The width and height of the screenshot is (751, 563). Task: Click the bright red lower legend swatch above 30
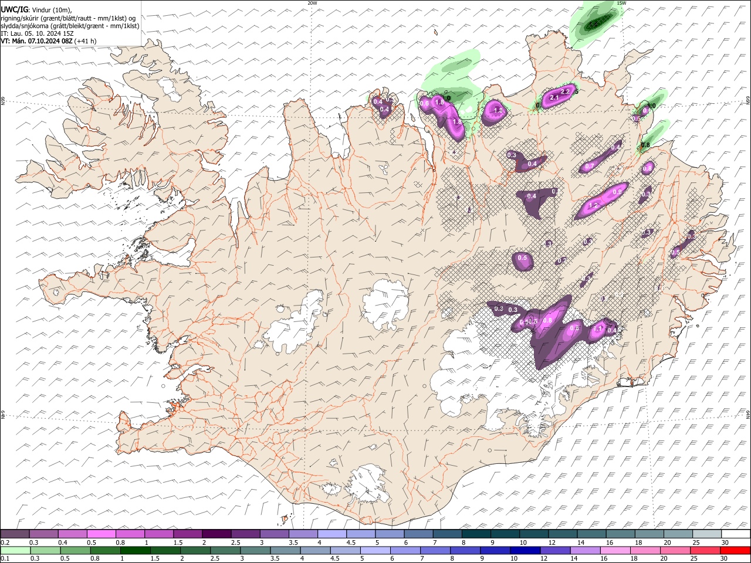pos(735,551)
